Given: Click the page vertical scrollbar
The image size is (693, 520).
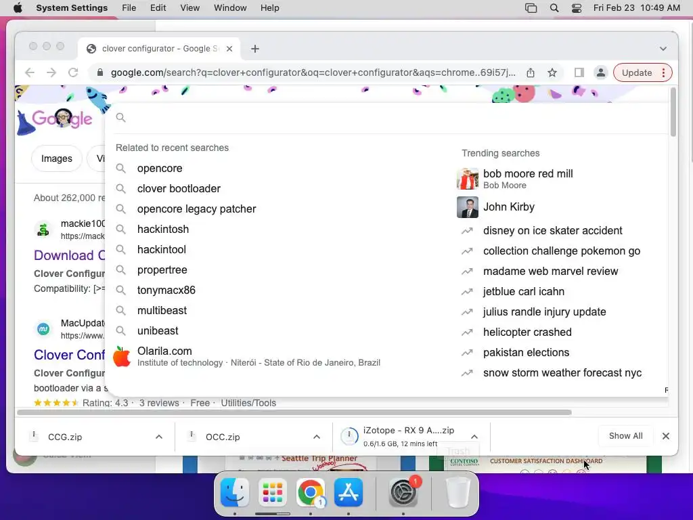Looking at the screenshot, I should click(x=673, y=112).
